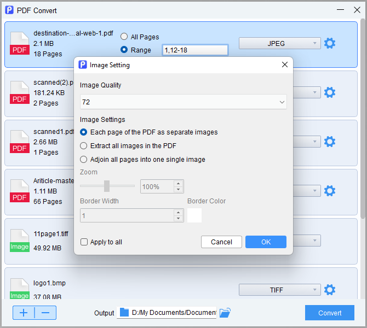Click the Border Width input field

coord(127,215)
